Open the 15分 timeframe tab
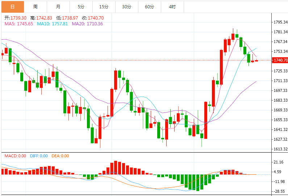 (x=104, y=7)
